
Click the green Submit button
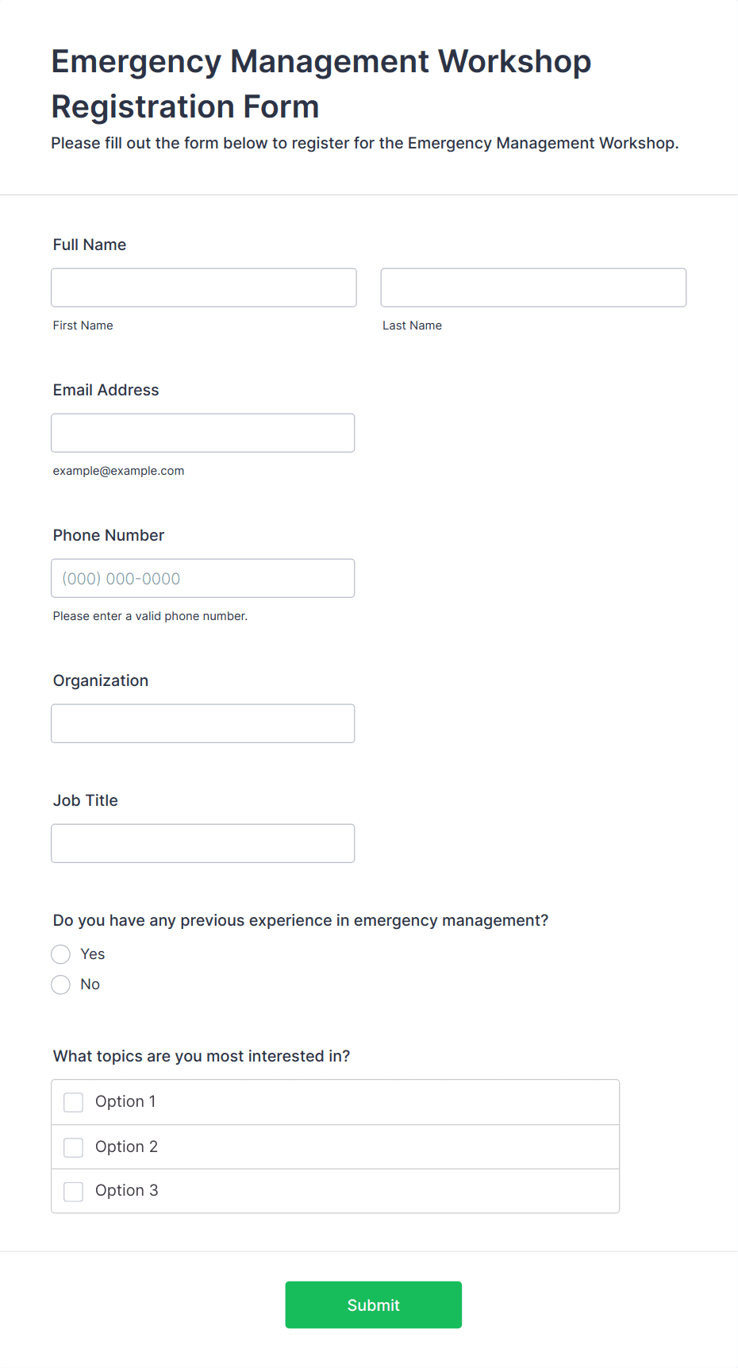click(x=374, y=1304)
